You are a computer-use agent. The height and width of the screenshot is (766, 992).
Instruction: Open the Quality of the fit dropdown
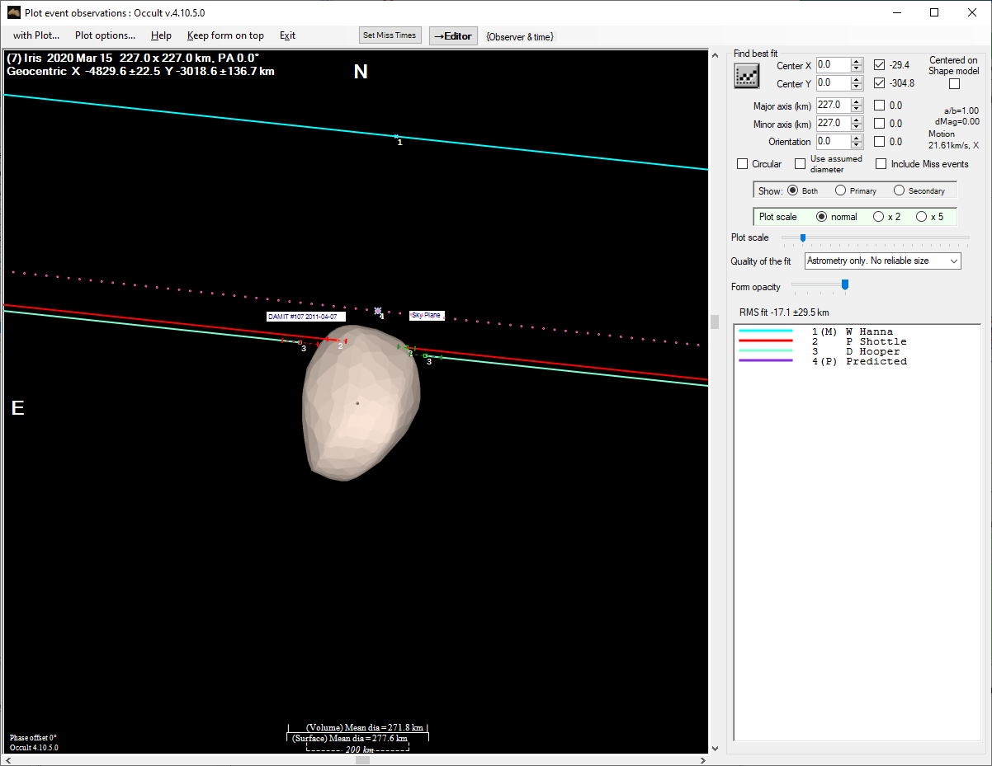pos(883,261)
